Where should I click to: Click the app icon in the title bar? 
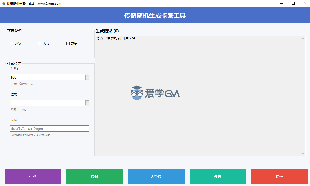4,4
